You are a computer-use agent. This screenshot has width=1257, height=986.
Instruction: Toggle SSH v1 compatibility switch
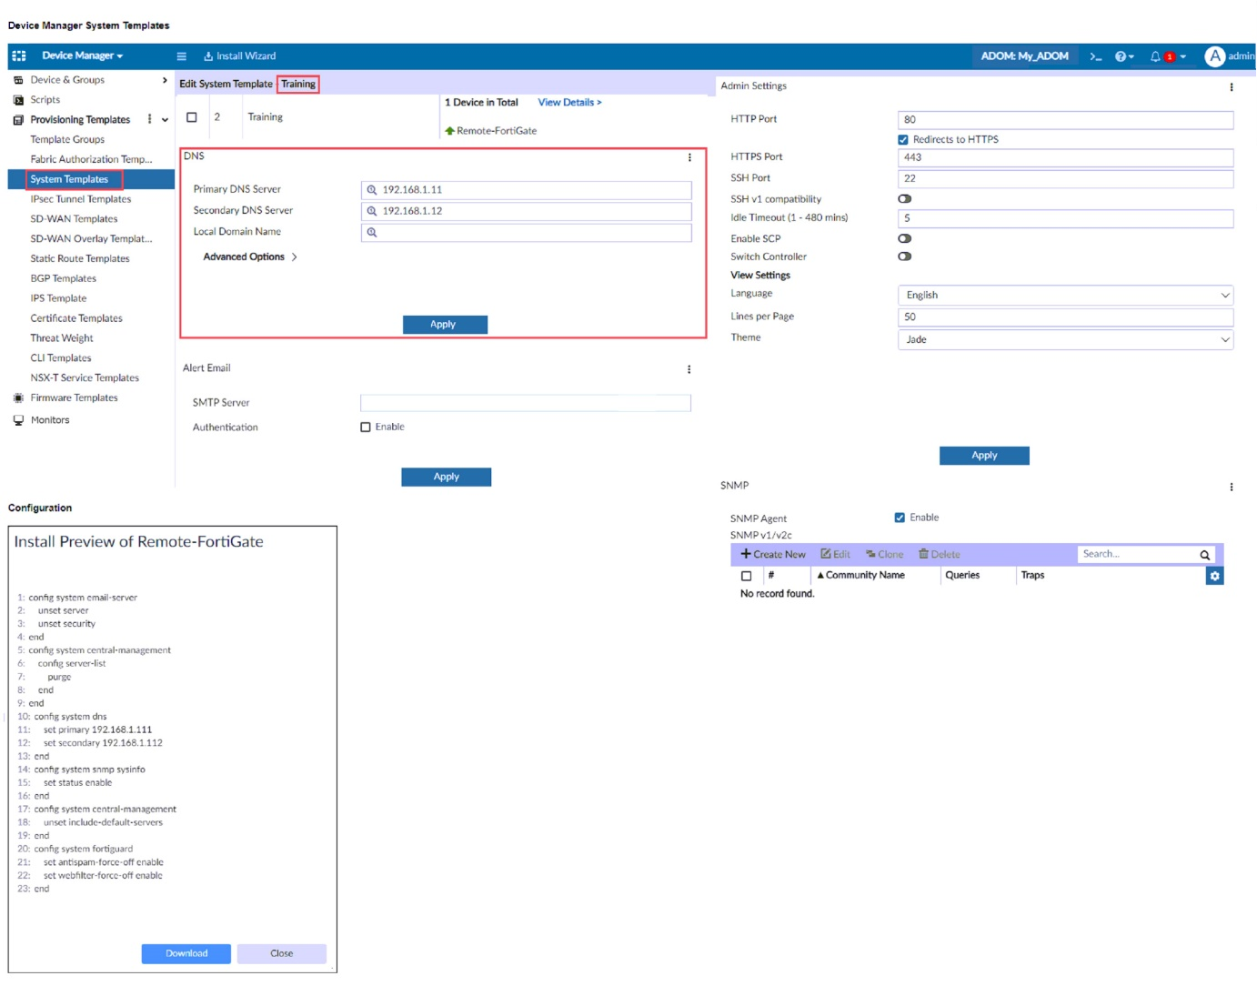coord(904,199)
